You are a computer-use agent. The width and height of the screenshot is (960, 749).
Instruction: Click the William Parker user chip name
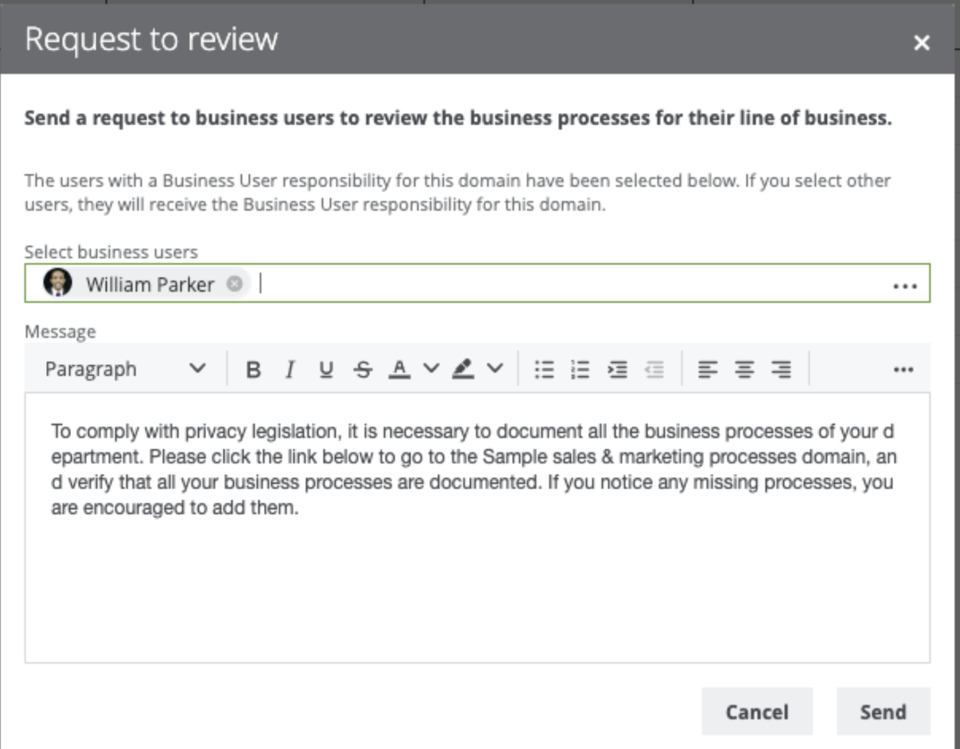point(150,284)
